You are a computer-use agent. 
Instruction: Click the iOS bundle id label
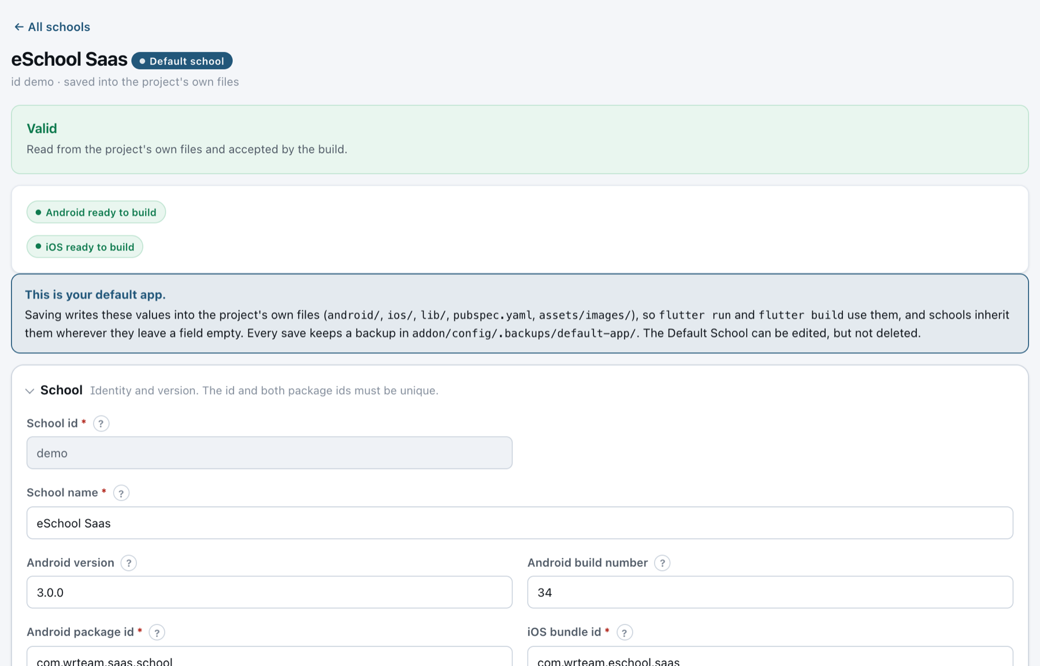click(564, 632)
